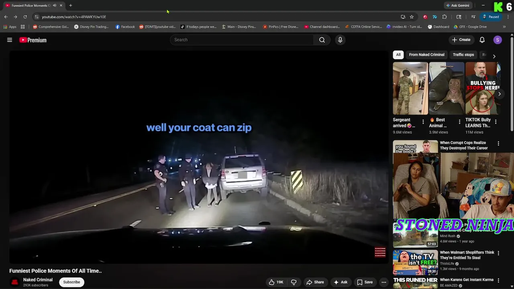Like the video with thumbs up
Viewport: 514px width, 289px height.
point(276,282)
